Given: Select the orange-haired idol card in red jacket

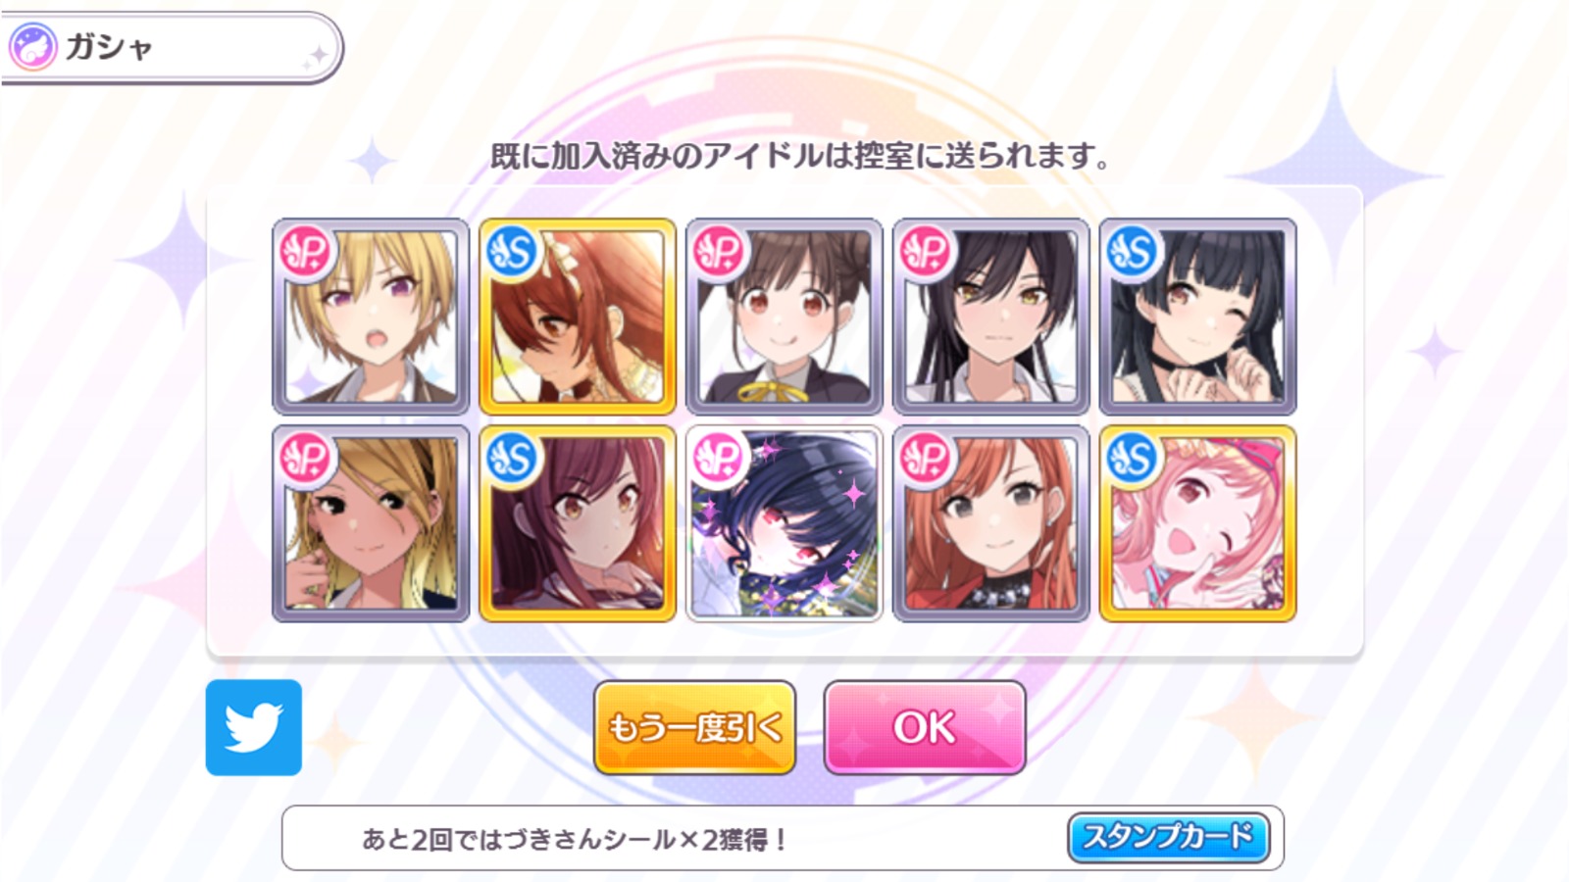Looking at the screenshot, I should pos(991,523).
